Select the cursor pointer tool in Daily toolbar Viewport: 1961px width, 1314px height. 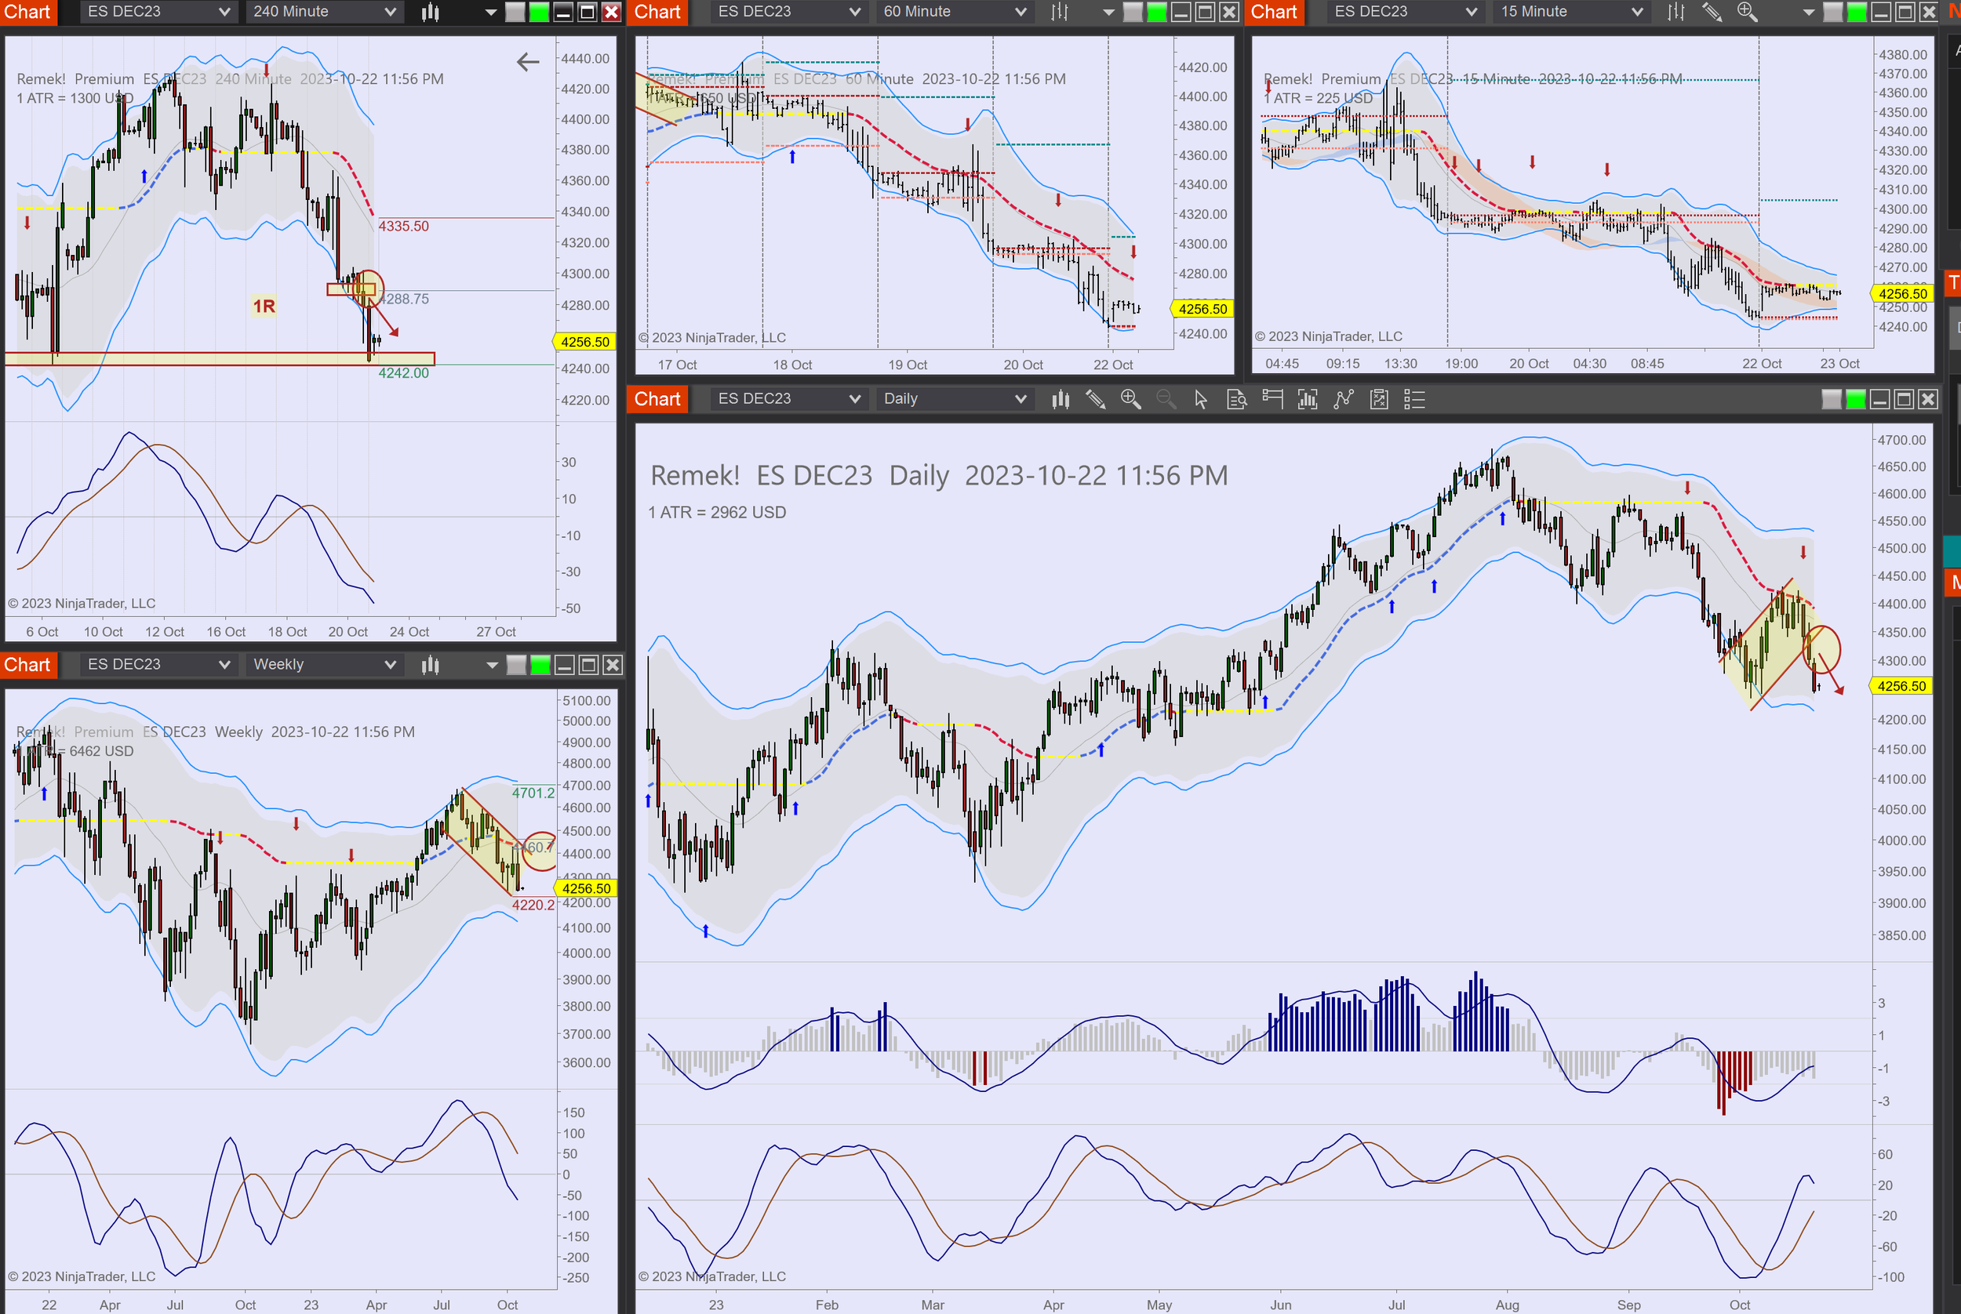coord(1201,400)
